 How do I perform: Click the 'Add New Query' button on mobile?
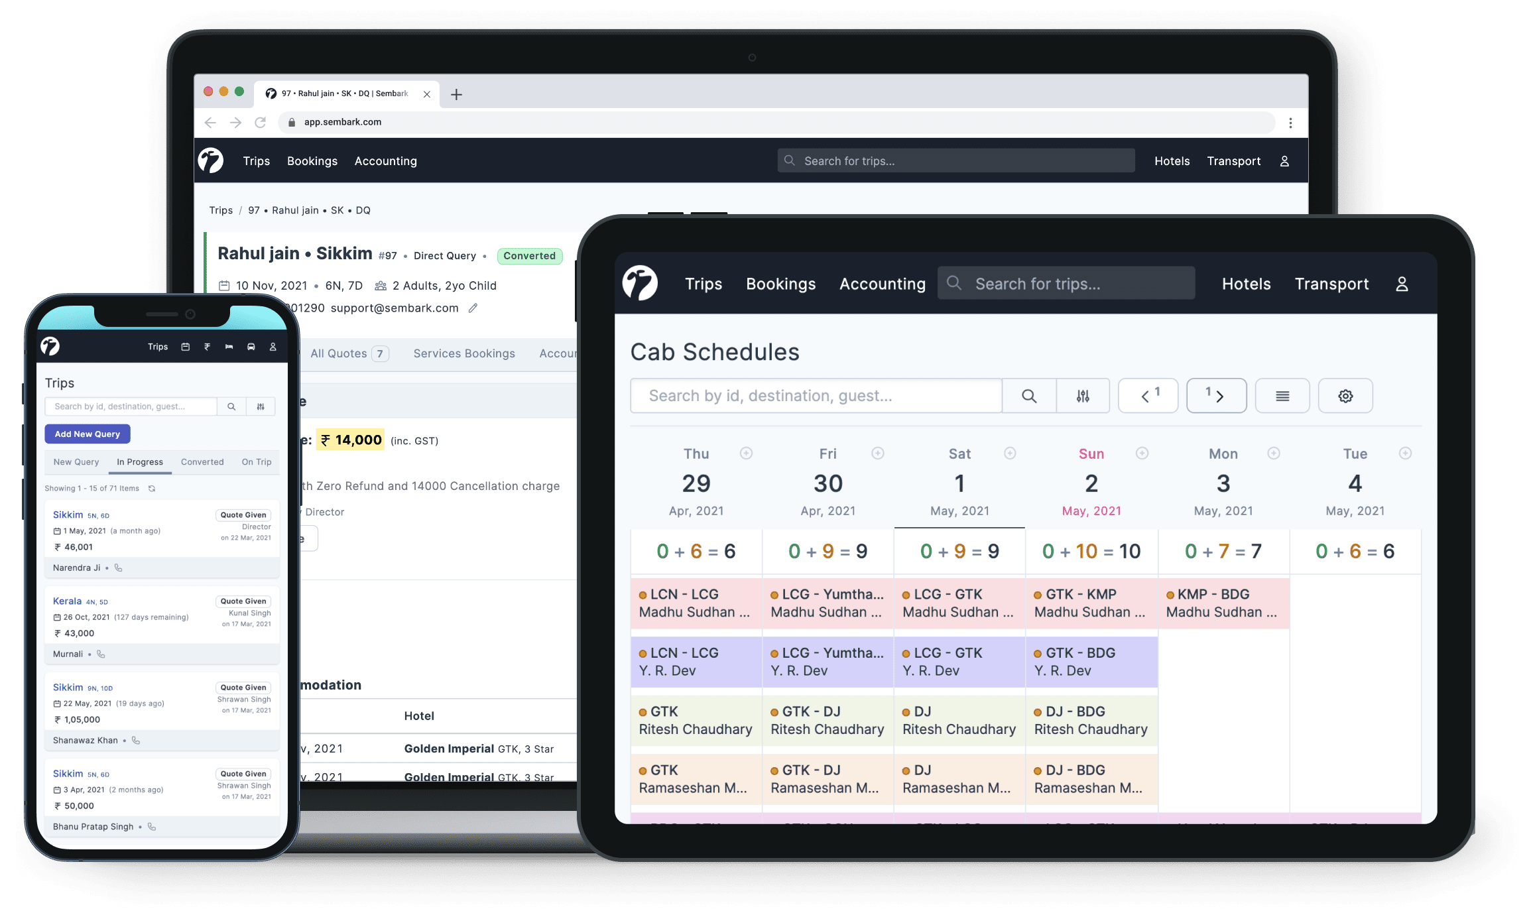(88, 434)
